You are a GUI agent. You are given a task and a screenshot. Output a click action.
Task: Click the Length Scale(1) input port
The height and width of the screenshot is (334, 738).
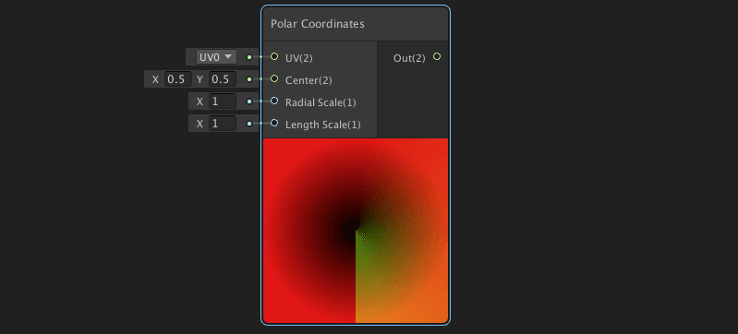pos(274,123)
